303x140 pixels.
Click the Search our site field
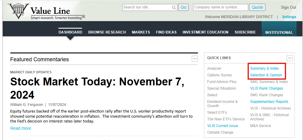(147, 8)
